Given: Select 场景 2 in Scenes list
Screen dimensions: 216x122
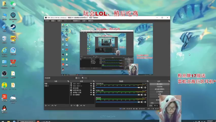Looking at the screenshot, I should 57,86.
